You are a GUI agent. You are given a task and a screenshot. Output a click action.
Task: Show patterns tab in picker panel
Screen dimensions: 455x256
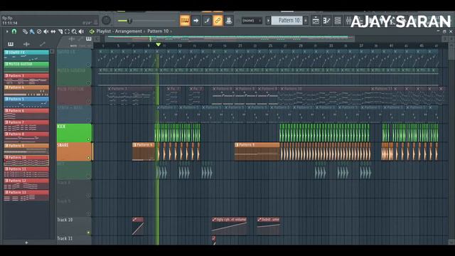pyautogui.click(x=11, y=44)
